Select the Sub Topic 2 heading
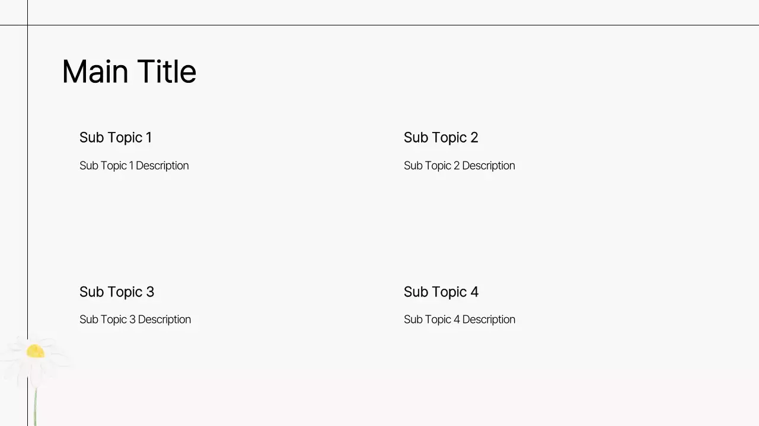The width and height of the screenshot is (759, 426). point(441,138)
